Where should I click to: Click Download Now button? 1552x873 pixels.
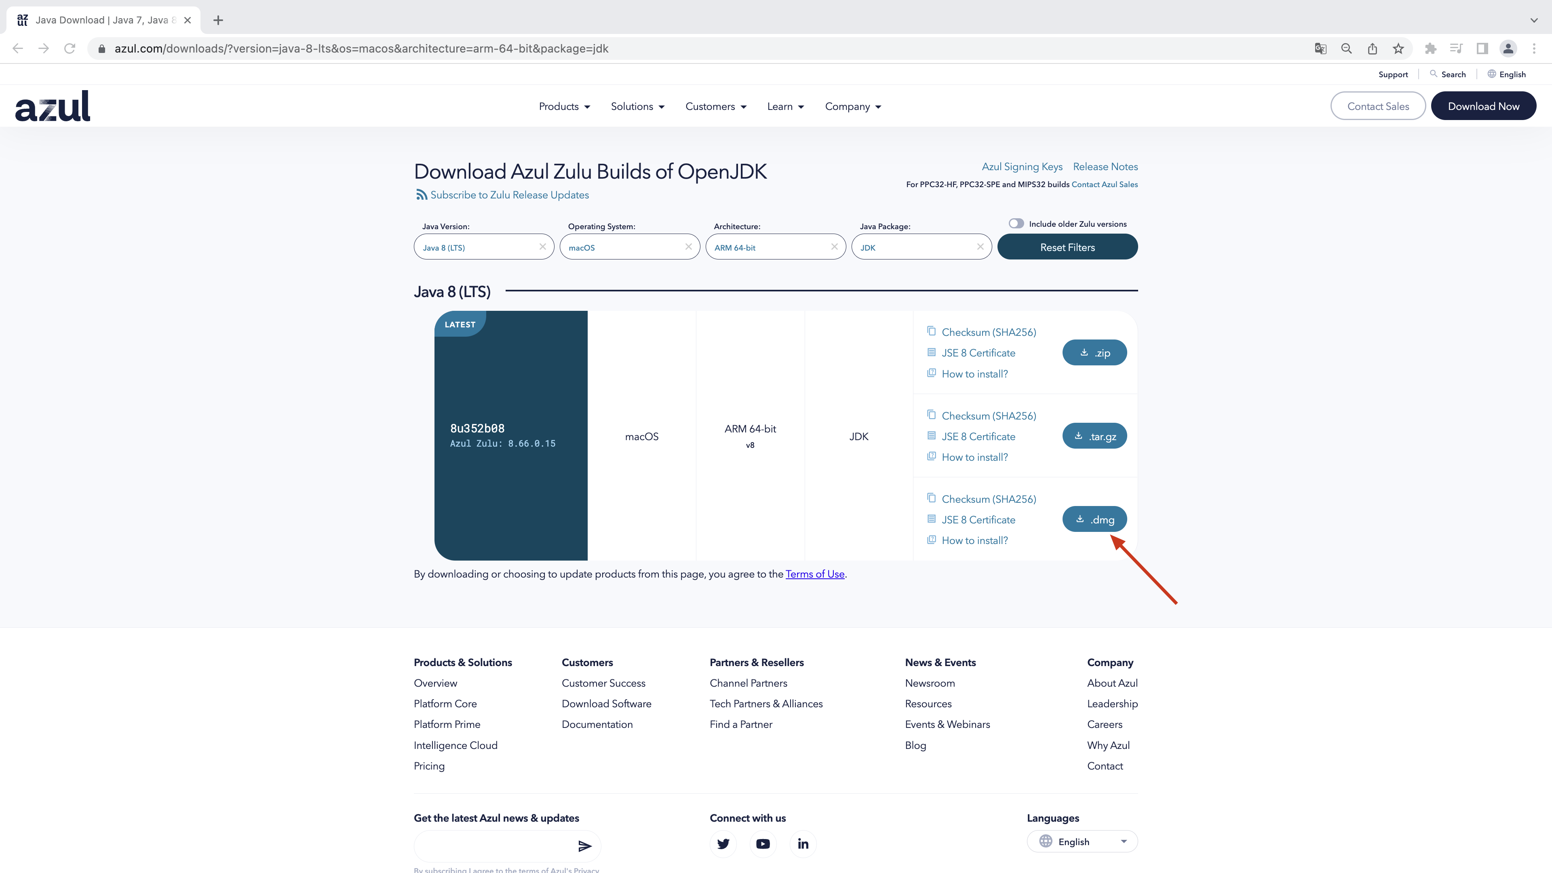click(1483, 106)
